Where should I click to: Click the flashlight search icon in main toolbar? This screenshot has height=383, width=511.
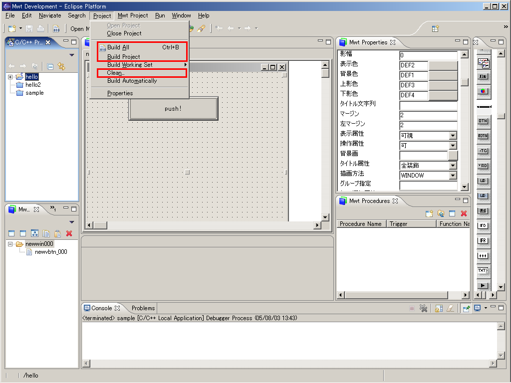(202, 28)
